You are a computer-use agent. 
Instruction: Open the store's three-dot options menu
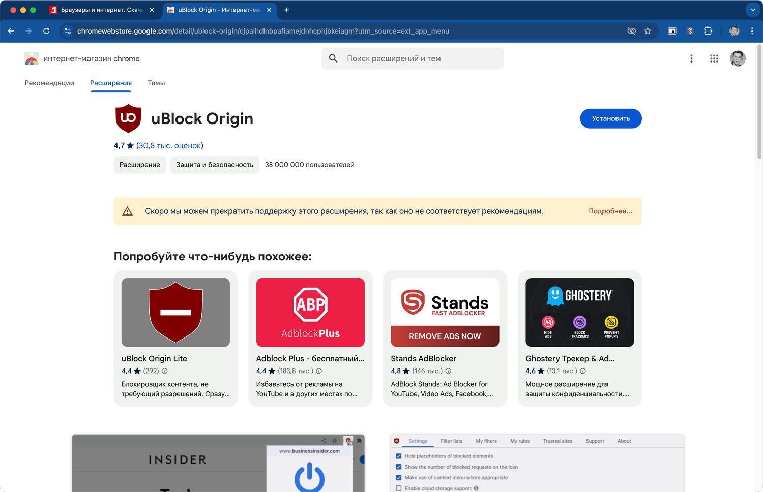691,58
